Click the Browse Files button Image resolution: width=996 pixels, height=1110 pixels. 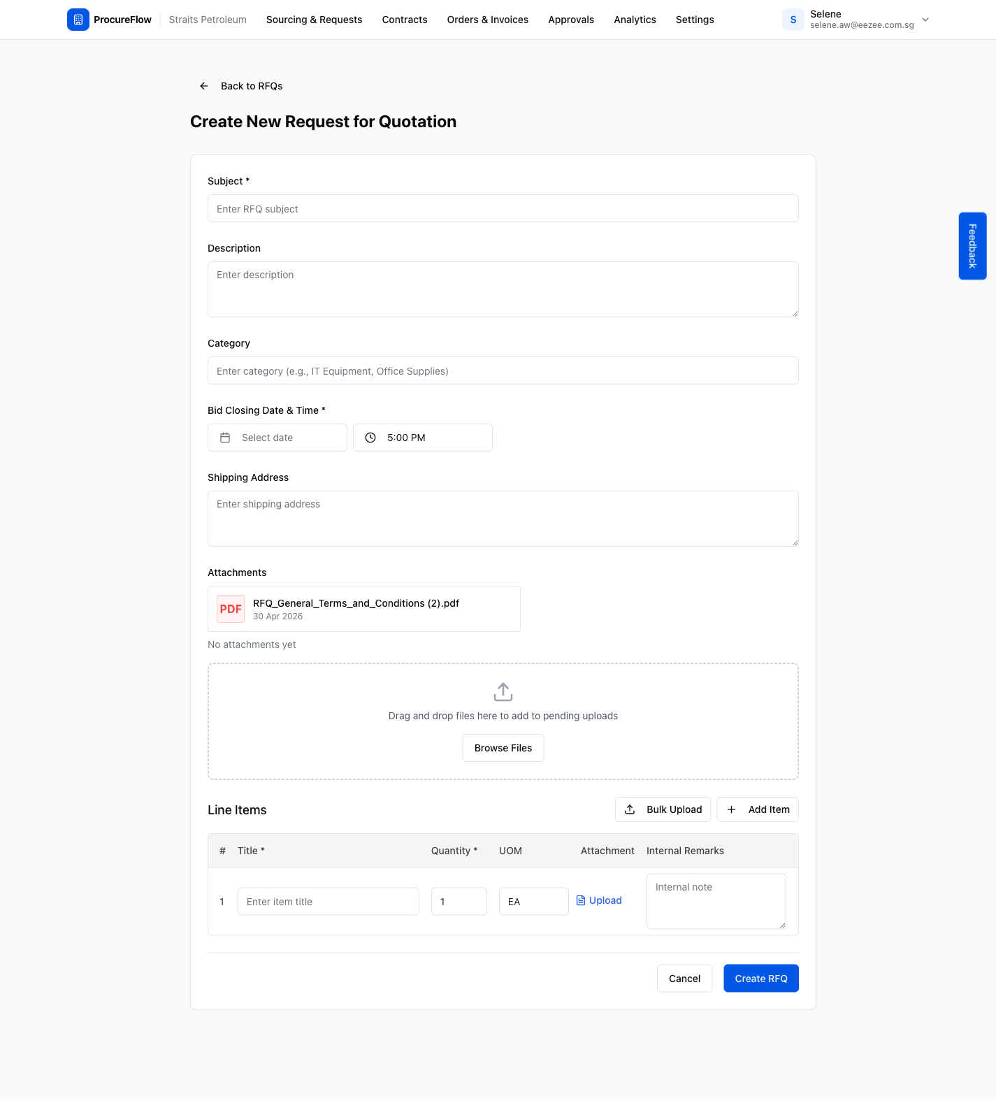click(503, 748)
